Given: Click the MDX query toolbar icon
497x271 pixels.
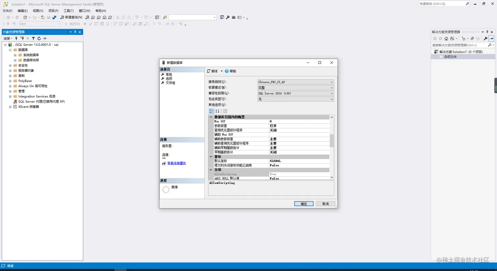Looking at the screenshot, I should [93, 17].
